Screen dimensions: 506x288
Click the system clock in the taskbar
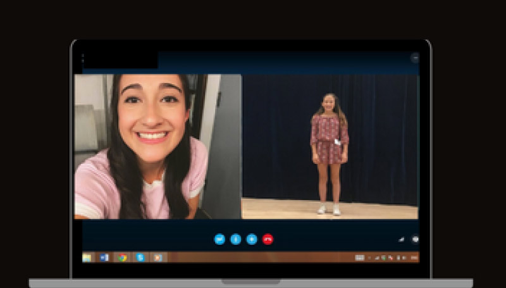413,258
